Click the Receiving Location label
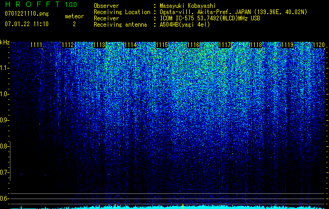Viewport: 329px width, 209px height. (x=122, y=12)
